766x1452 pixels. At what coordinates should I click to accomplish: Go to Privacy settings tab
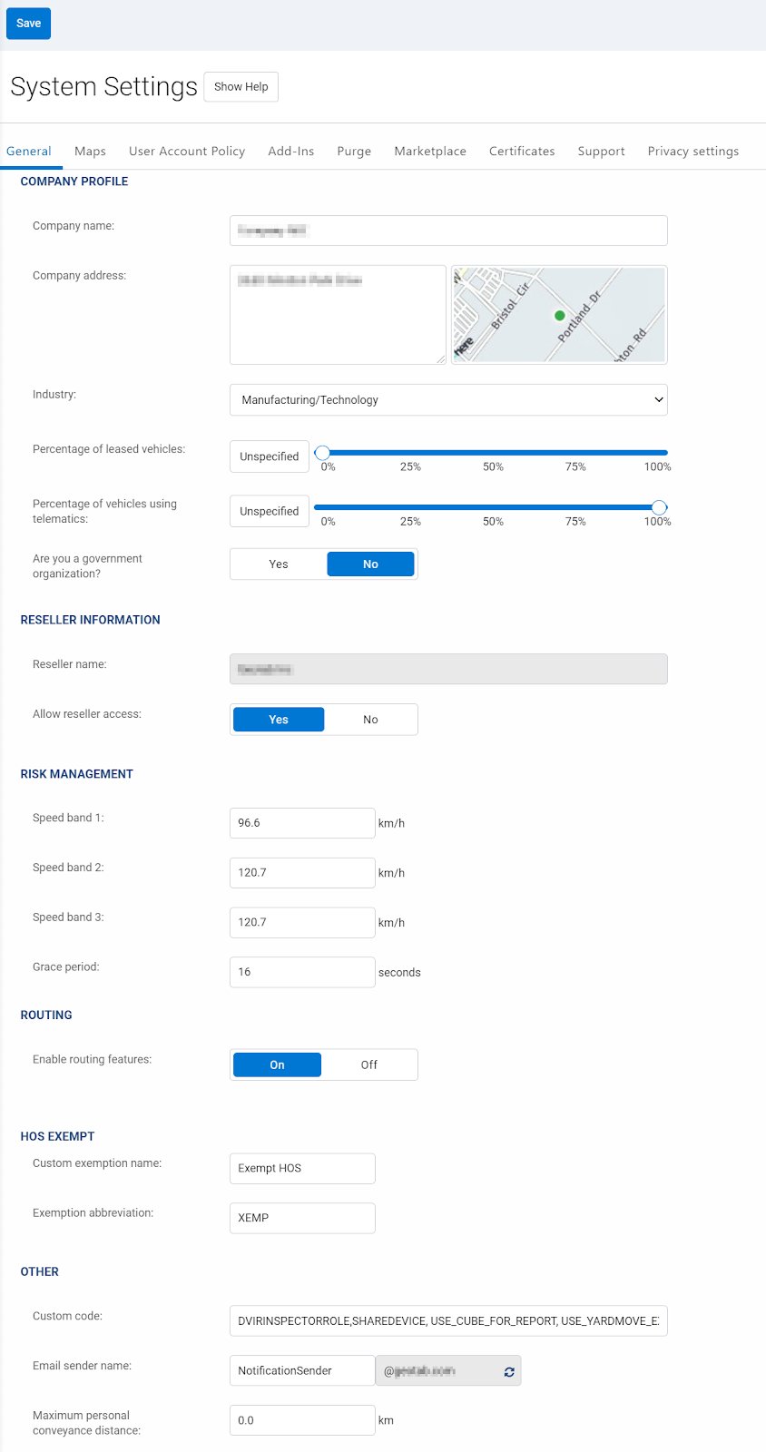pyautogui.click(x=692, y=152)
